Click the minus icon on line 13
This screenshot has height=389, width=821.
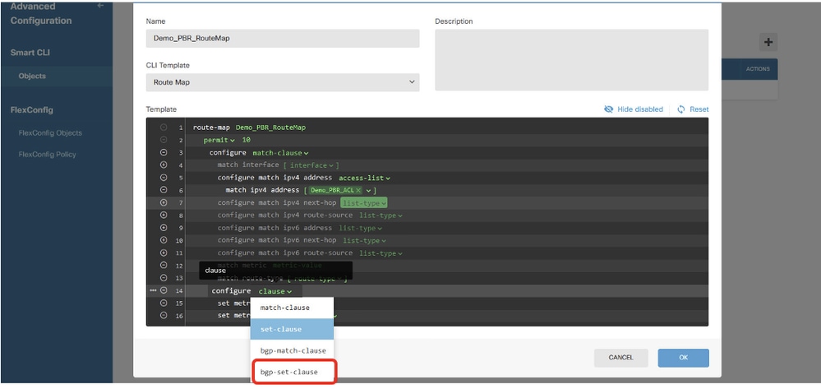164,278
